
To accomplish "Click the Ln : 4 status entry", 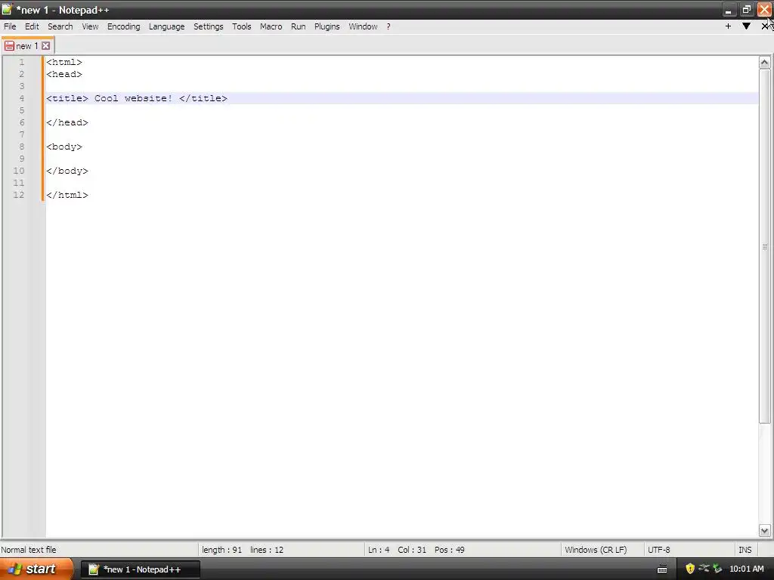I will [x=379, y=550].
